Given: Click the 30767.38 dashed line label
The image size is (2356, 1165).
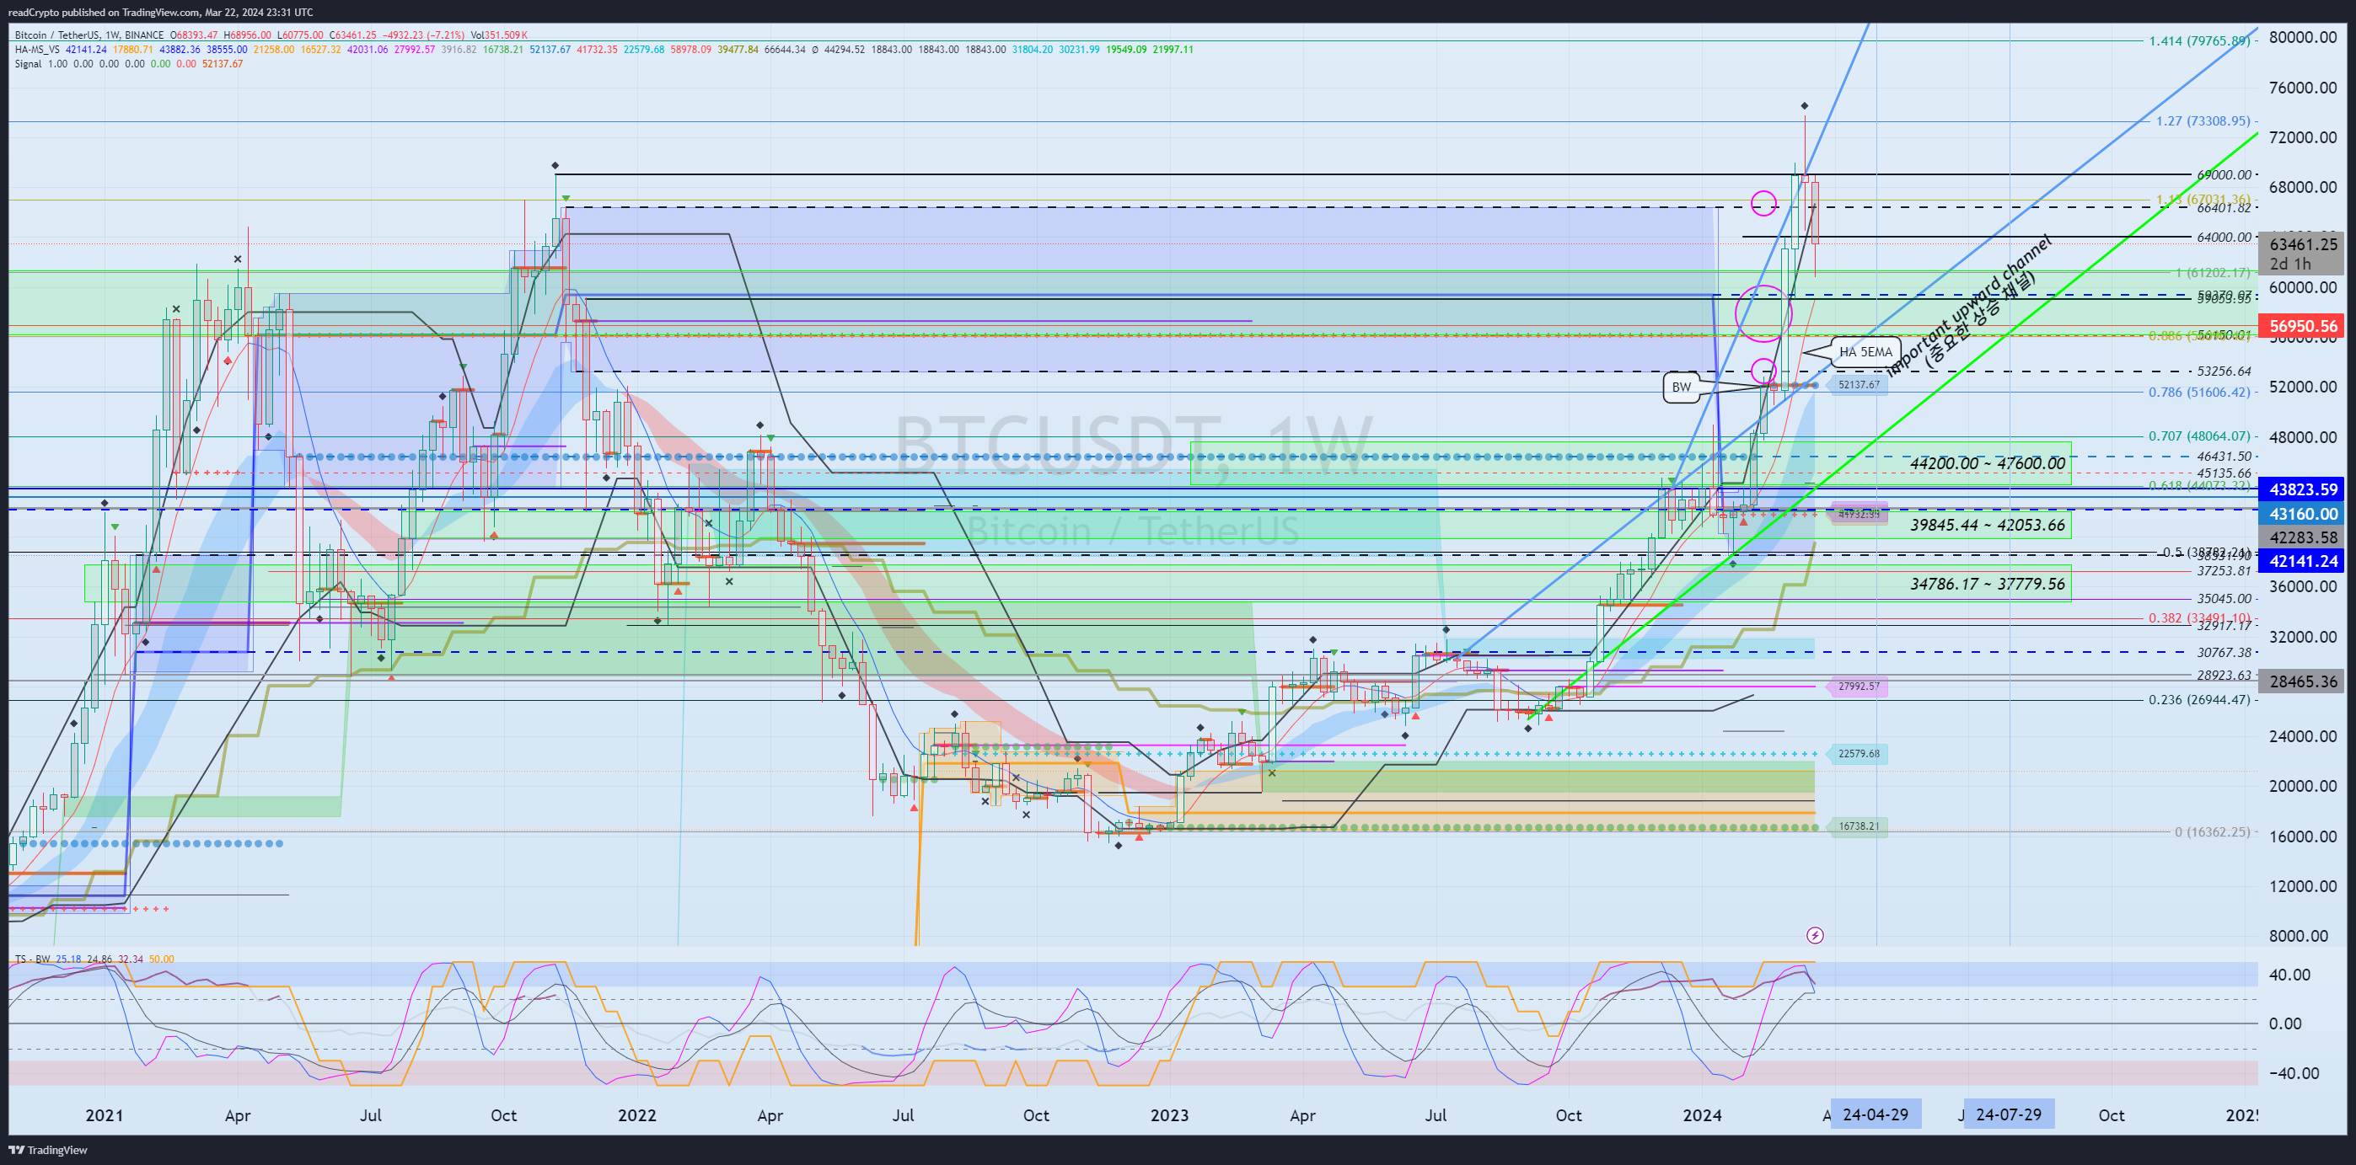Looking at the screenshot, I should click(2224, 652).
